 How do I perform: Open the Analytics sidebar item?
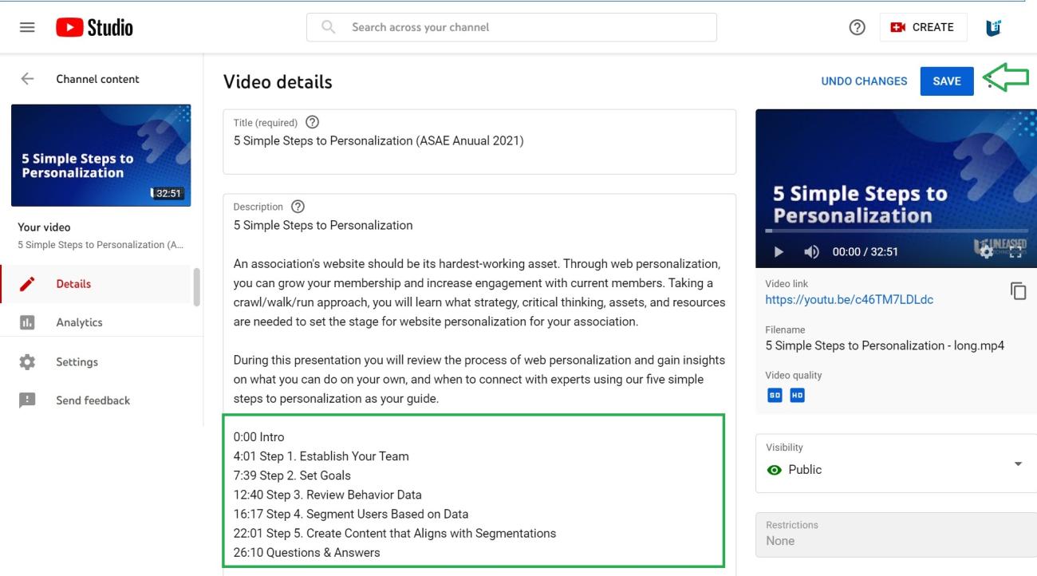(95, 322)
